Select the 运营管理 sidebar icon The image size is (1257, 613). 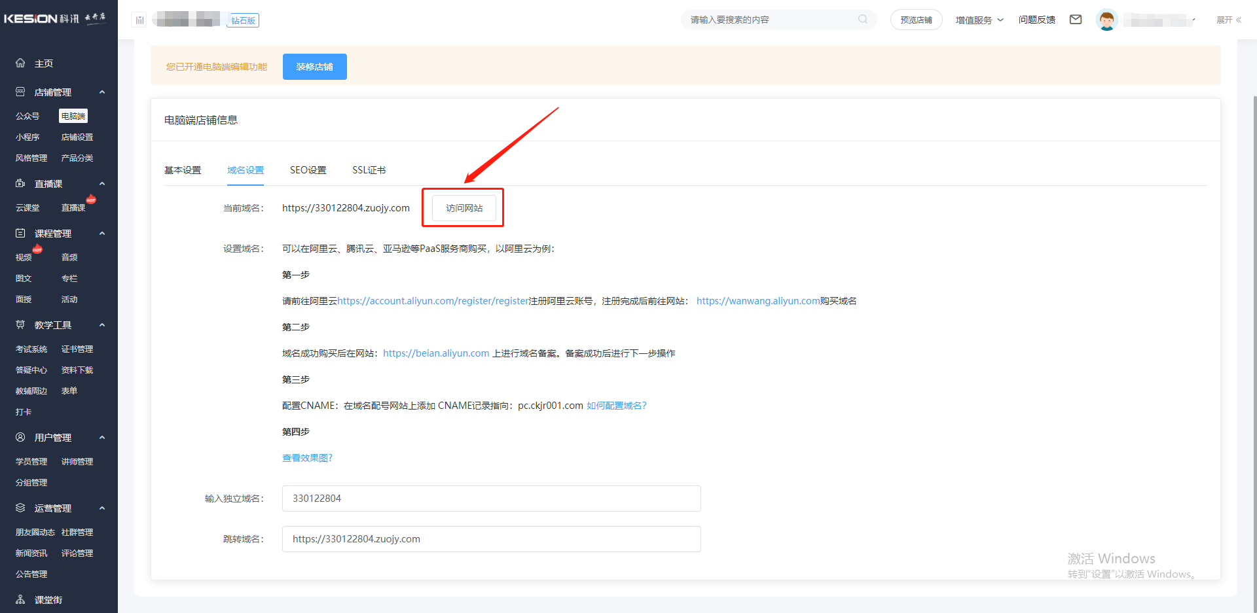[x=20, y=508]
